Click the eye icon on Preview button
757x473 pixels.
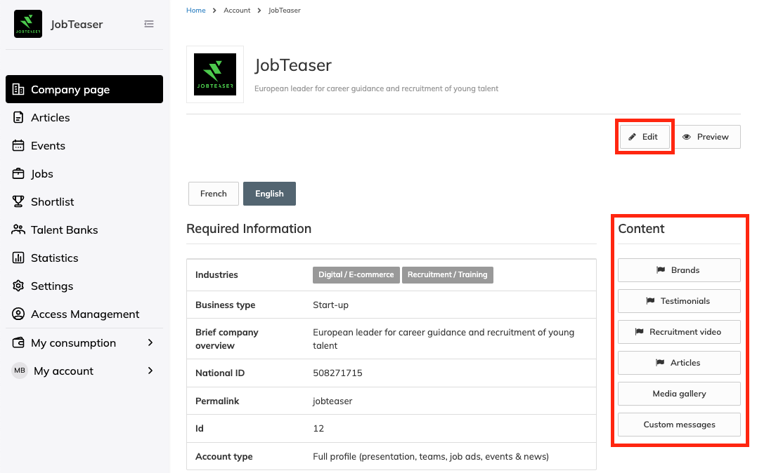point(687,137)
